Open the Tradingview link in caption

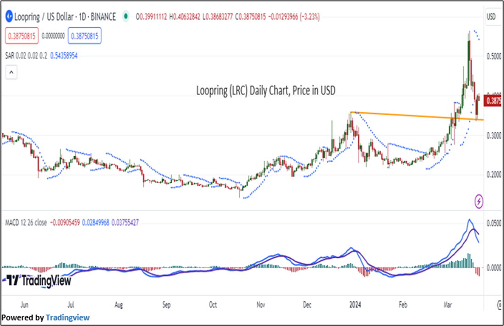[x=67, y=318]
